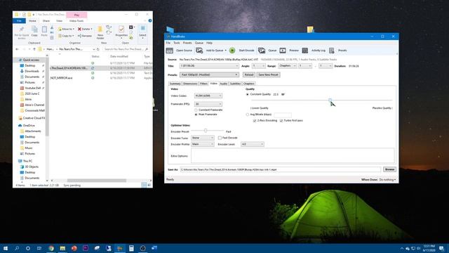Screen dimensions: 449x253
Task: Click the Add to Queue icon
Action: (x=199, y=51)
